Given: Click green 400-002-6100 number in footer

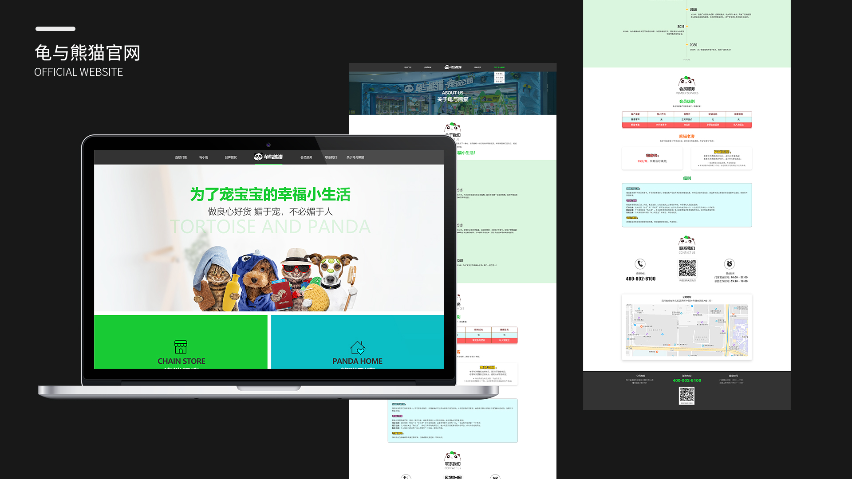Looking at the screenshot, I should pos(687,381).
